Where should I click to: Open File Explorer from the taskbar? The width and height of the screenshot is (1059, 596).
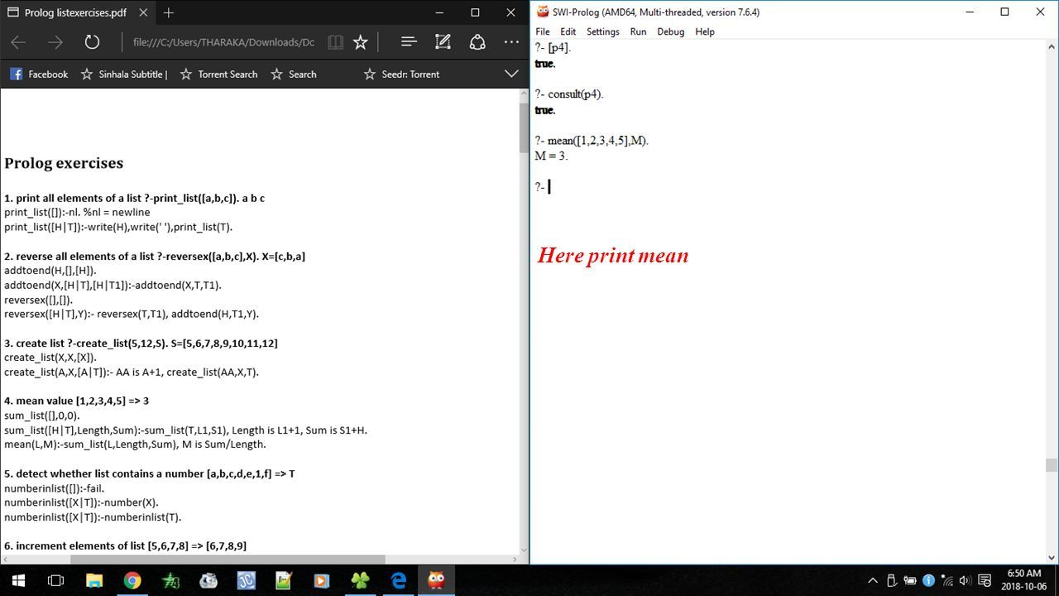pyautogui.click(x=93, y=580)
